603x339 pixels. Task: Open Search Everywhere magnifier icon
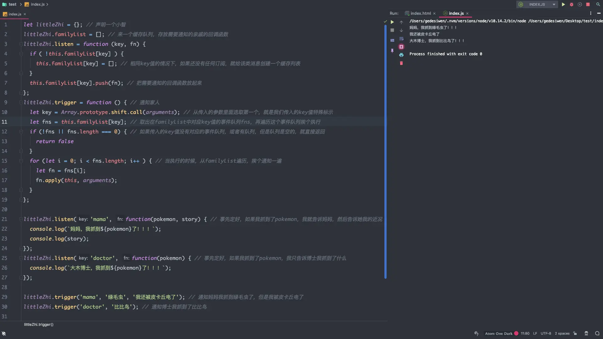click(x=598, y=4)
